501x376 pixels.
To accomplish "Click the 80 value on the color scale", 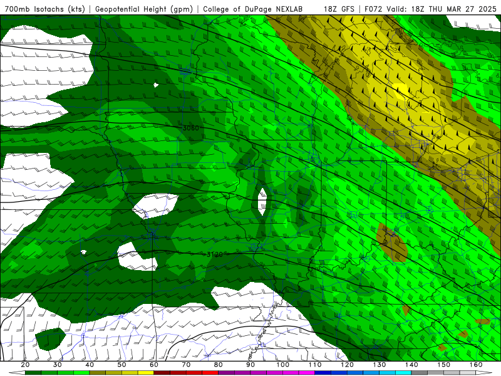I will [218, 365].
